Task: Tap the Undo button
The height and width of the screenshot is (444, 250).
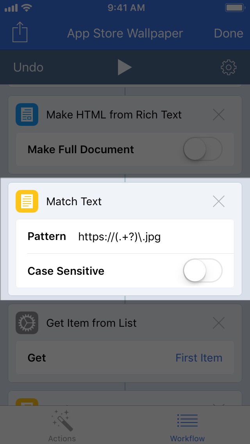Action: (x=28, y=67)
